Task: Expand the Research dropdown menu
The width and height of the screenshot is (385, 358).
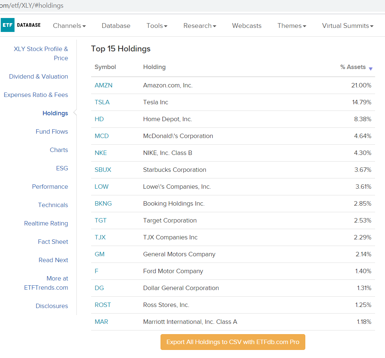Action: (200, 26)
